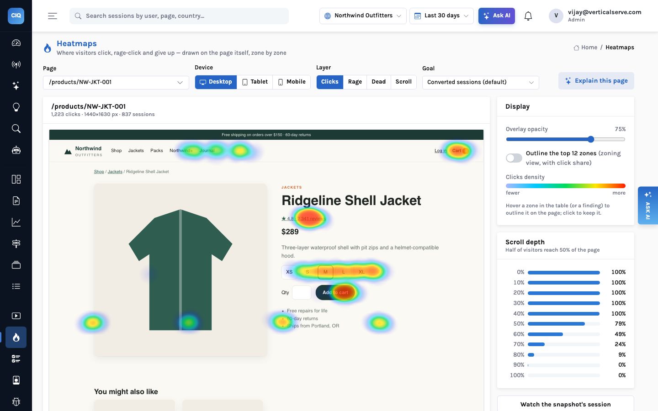Image resolution: width=658 pixels, height=411 pixels.
Task: Click the 75% opacity value
Action: tap(620, 129)
